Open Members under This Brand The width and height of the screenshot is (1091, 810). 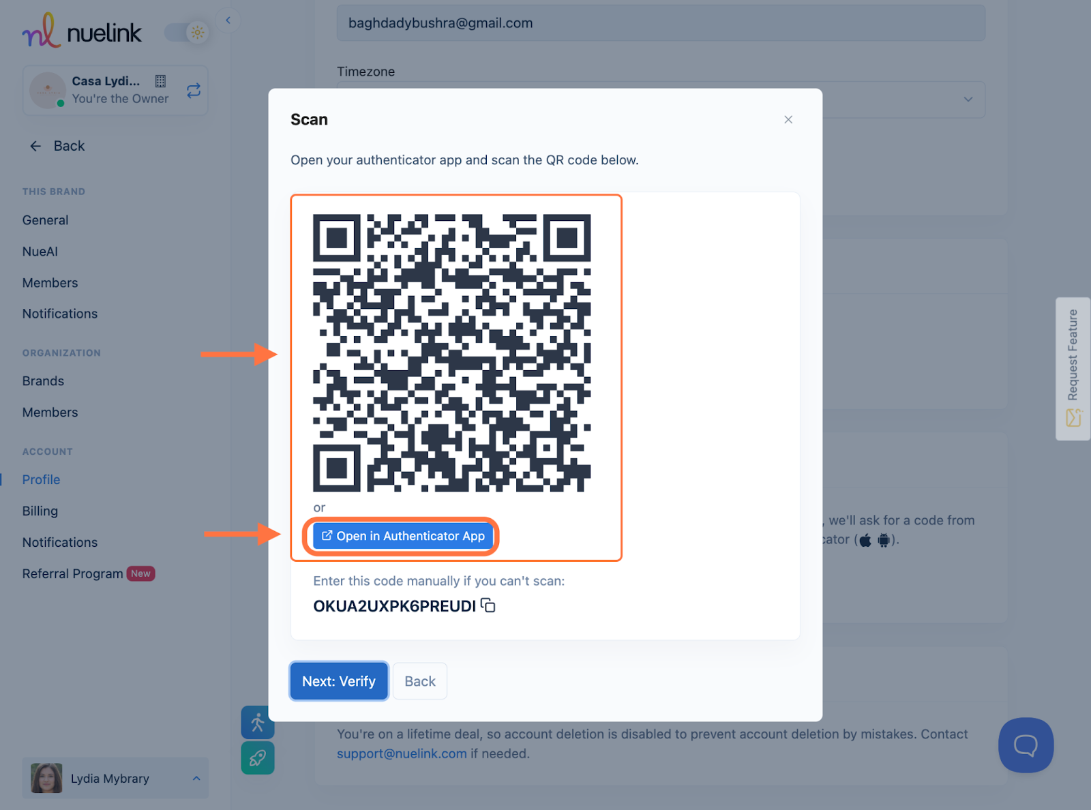50,283
